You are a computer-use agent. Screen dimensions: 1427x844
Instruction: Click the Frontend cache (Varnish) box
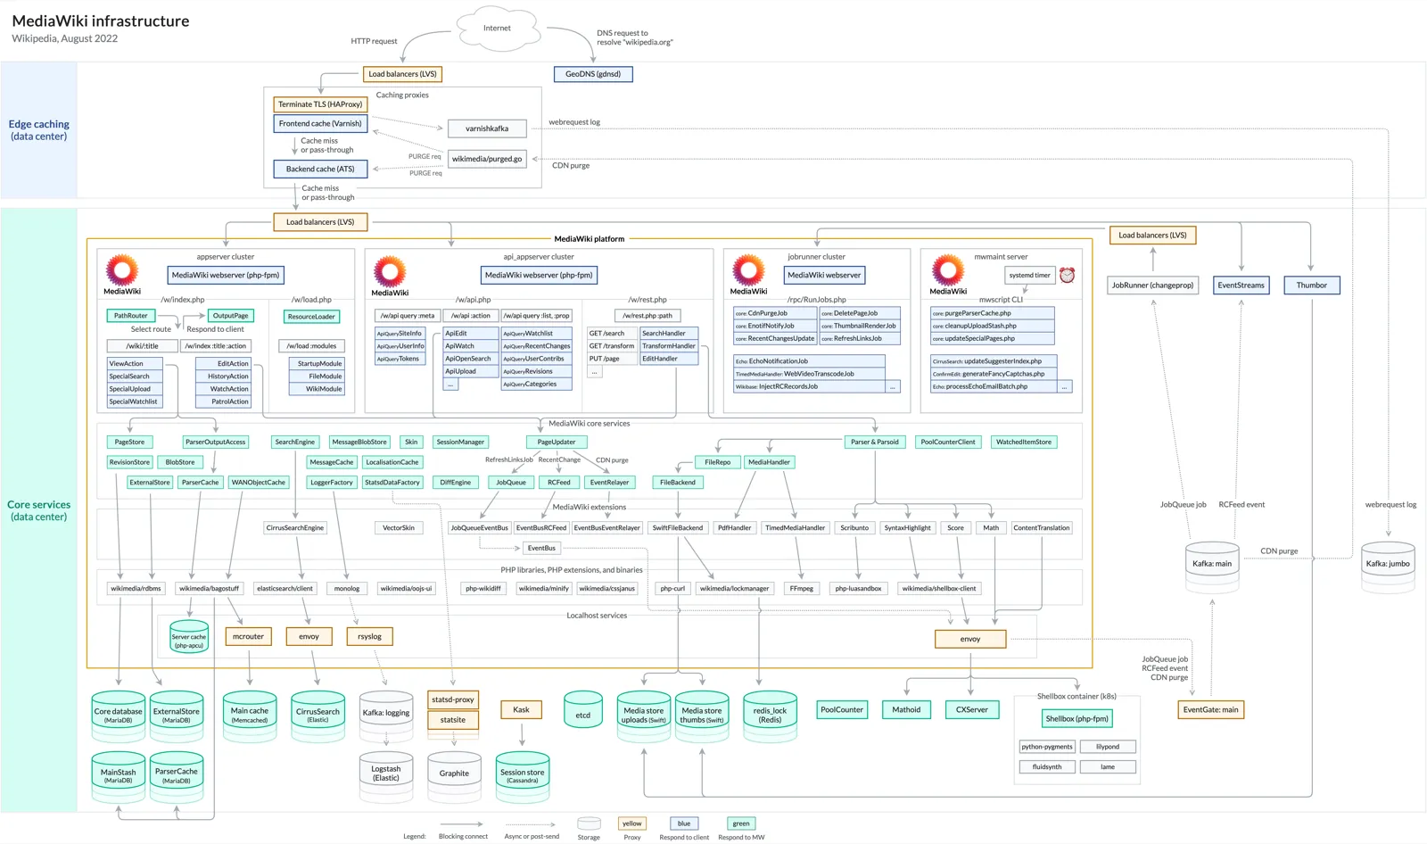[320, 124]
